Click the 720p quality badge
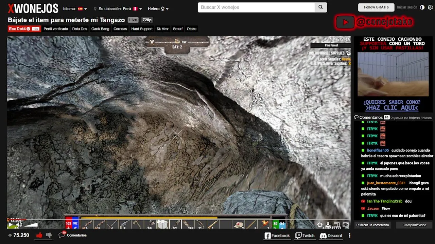 pyautogui.click(x=147, y=20)
